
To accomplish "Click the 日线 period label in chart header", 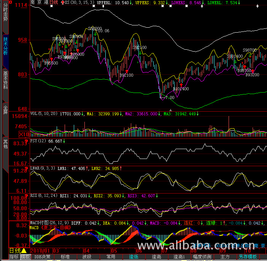I will pyautogui.click(x=54, y=3).
